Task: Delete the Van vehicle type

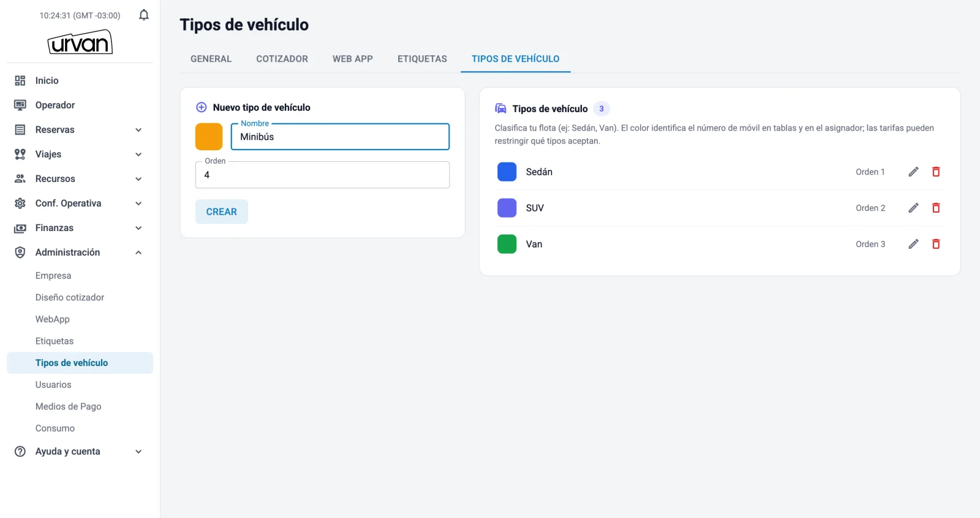Action: [x=936, y=244]
